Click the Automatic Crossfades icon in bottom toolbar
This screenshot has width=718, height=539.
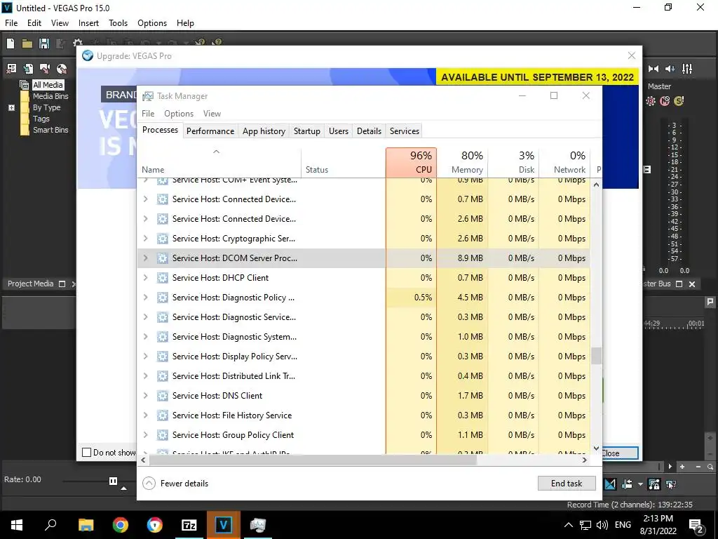[x=611, y=484]
